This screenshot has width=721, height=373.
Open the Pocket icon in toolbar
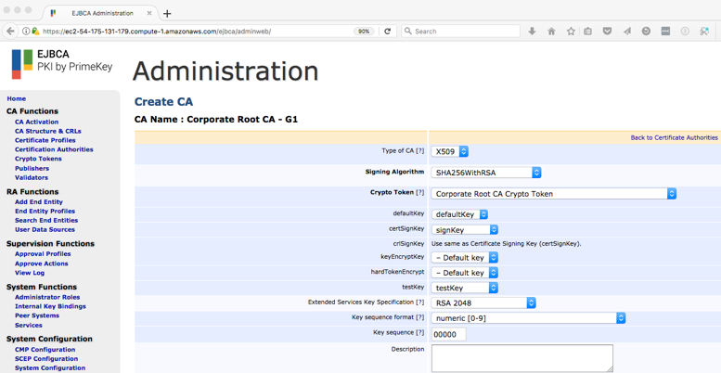607,31
